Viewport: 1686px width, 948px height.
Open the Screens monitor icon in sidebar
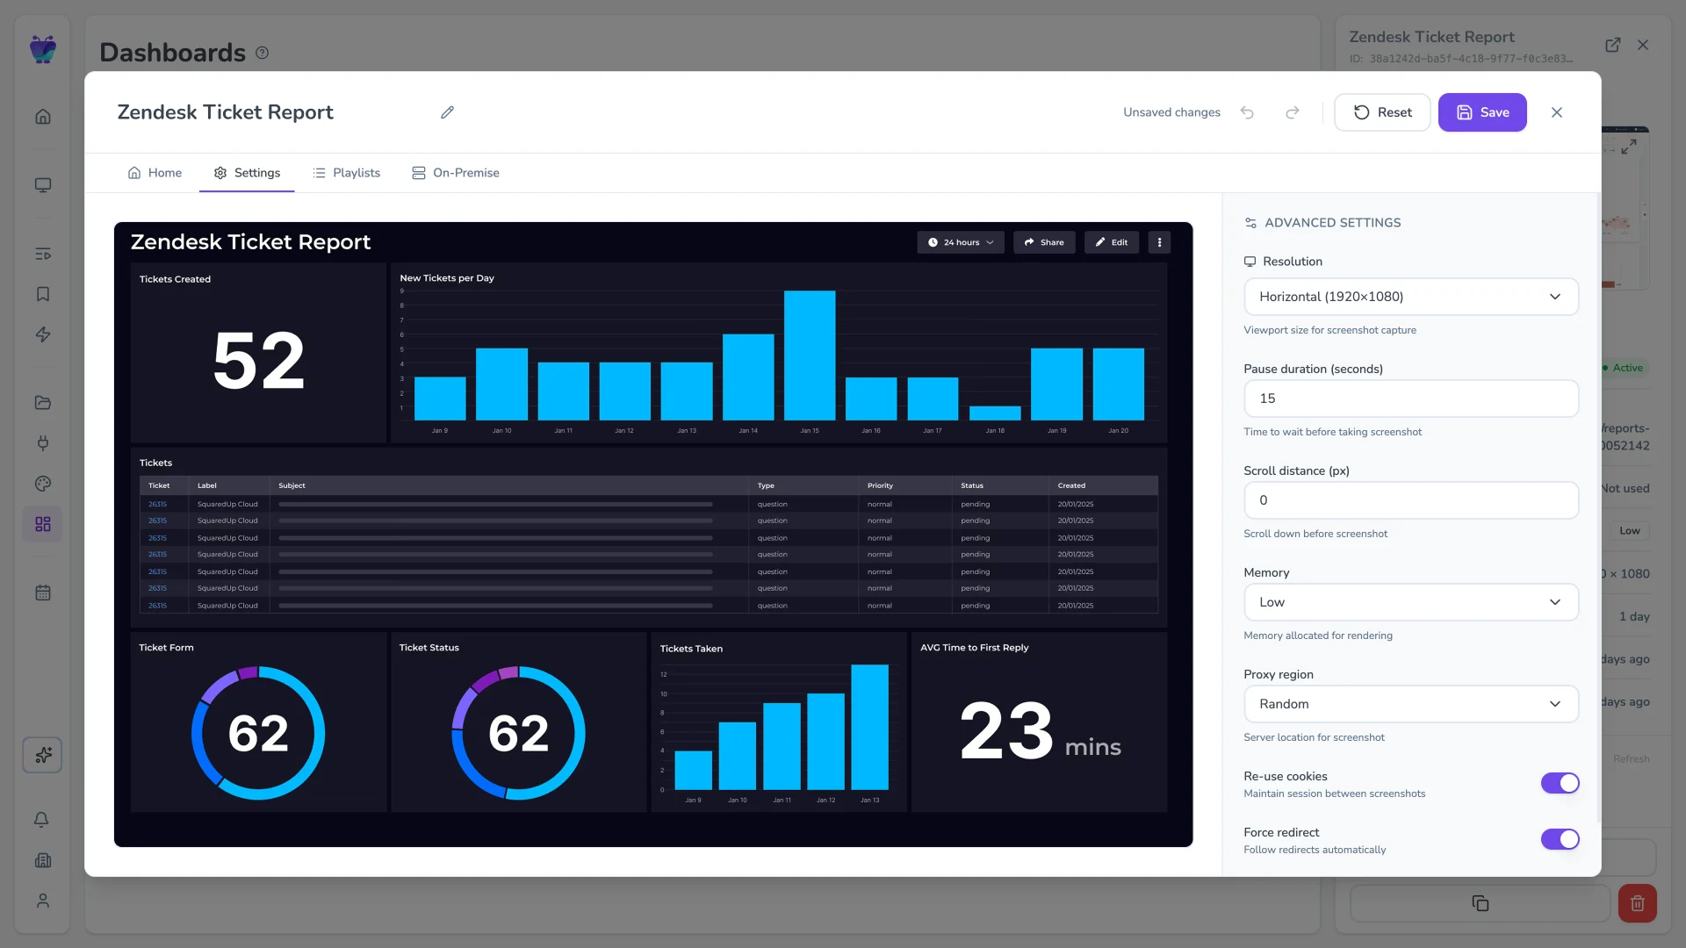(42, 185)
